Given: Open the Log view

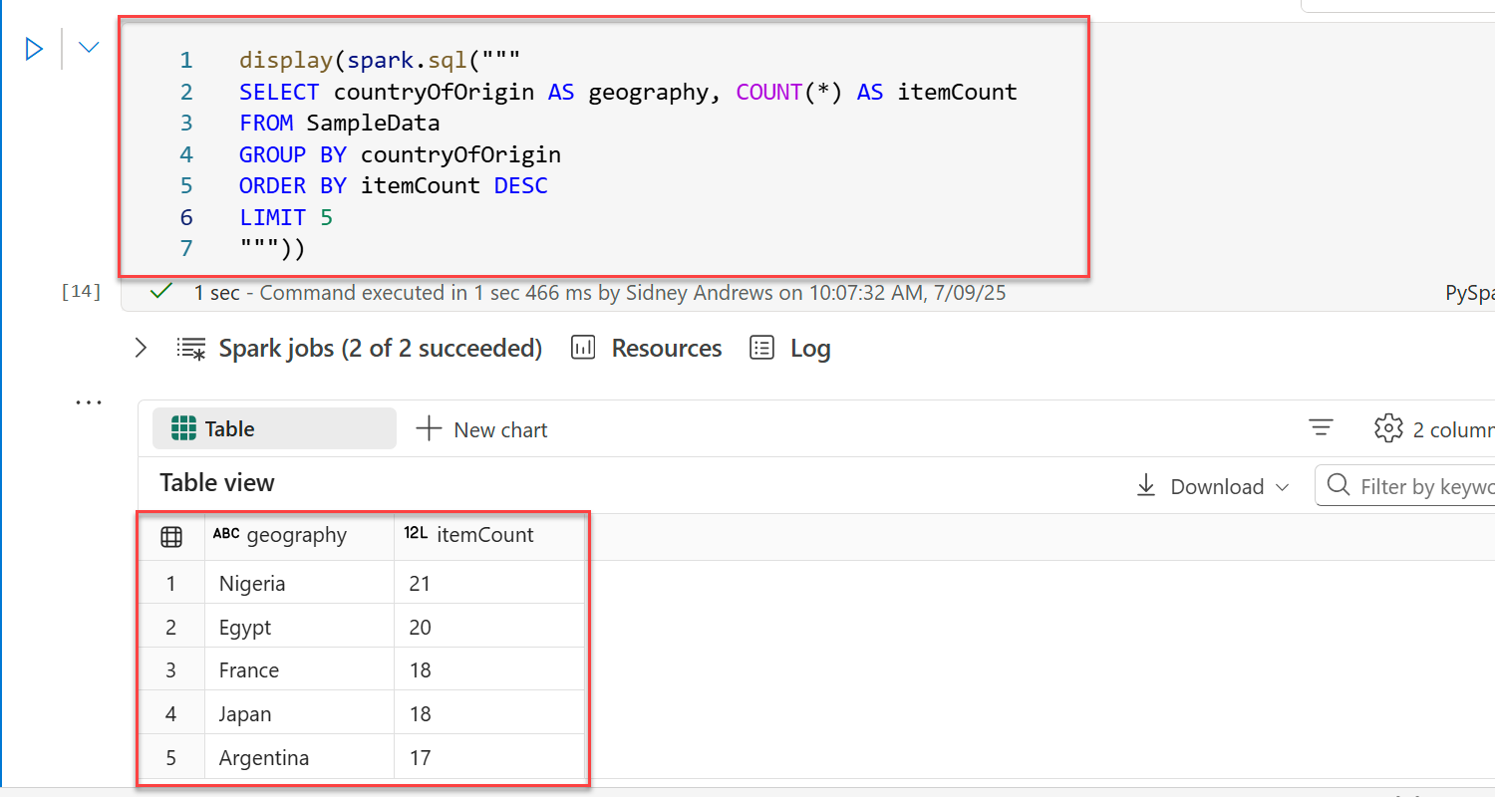Looking at the screenshot, I should 810,348.
